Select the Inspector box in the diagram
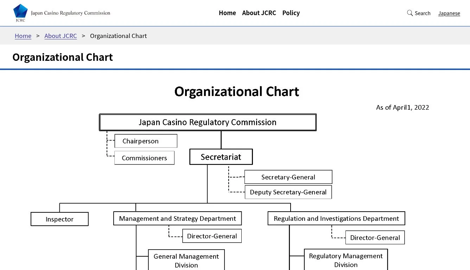The height and width of the screenshot is (270, 470). (59, 219)
